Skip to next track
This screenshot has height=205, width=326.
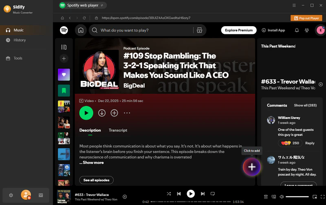(203, 194)
